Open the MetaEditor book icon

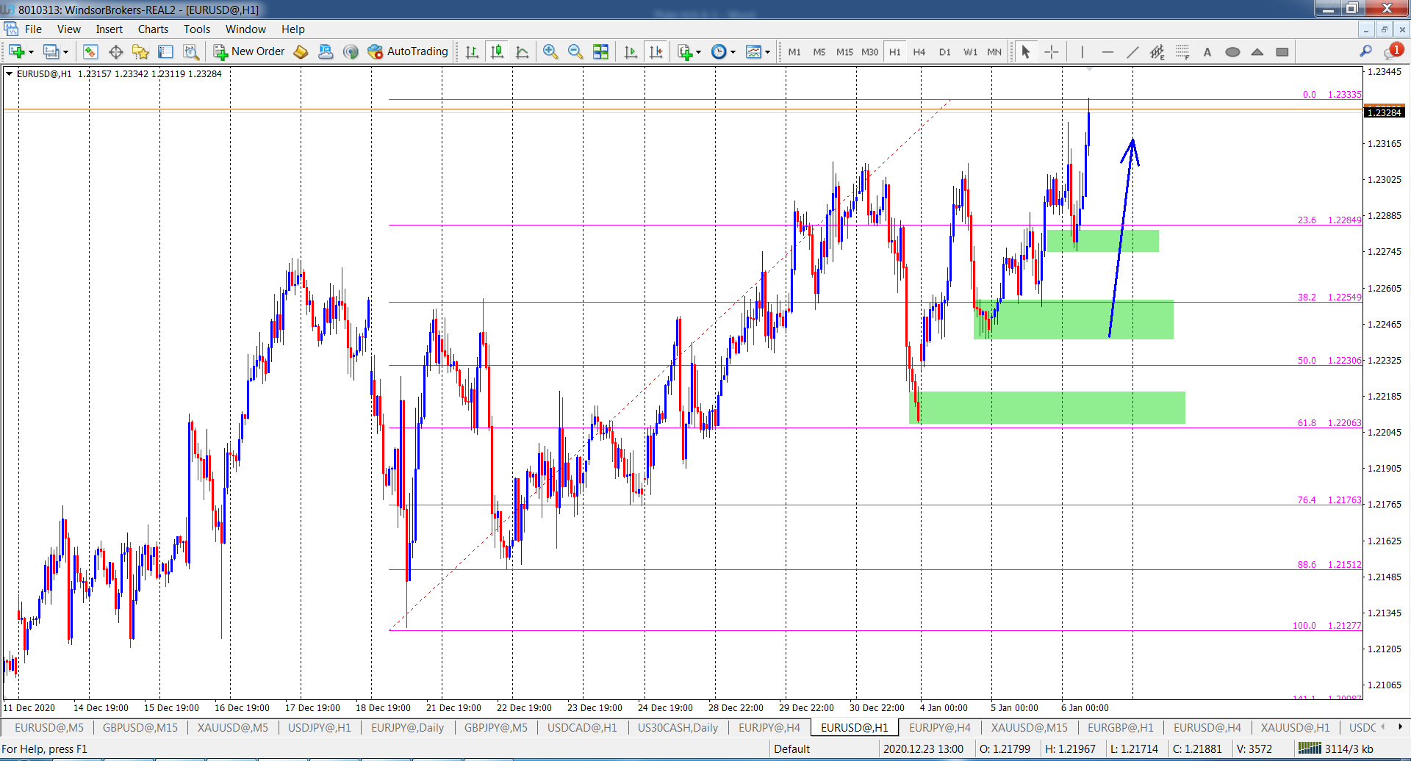(301, 51)
